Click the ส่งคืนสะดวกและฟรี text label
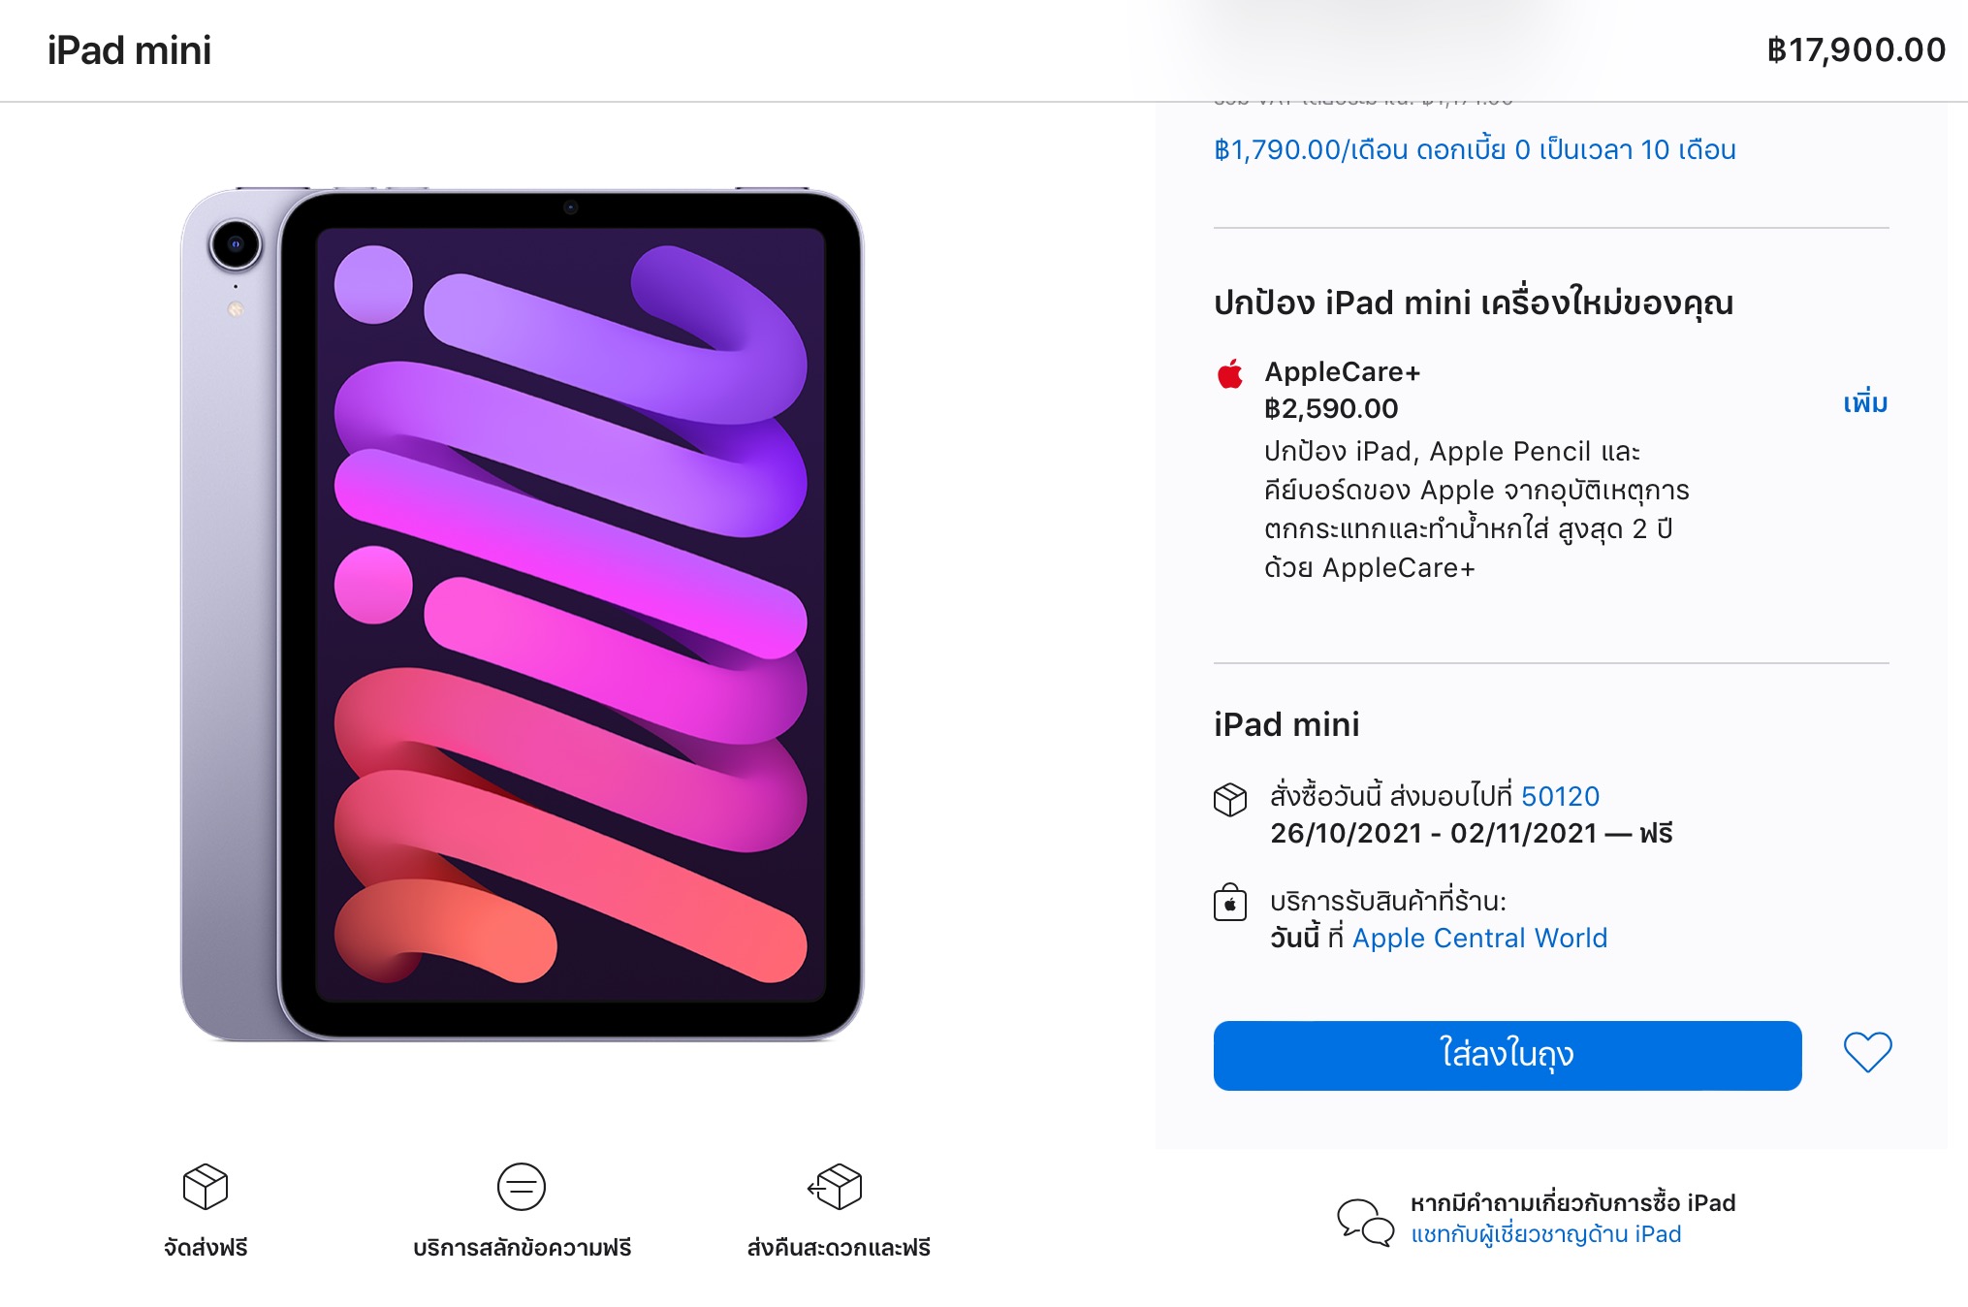This screenshot has width=1968, height=1307. [838, 1248]
